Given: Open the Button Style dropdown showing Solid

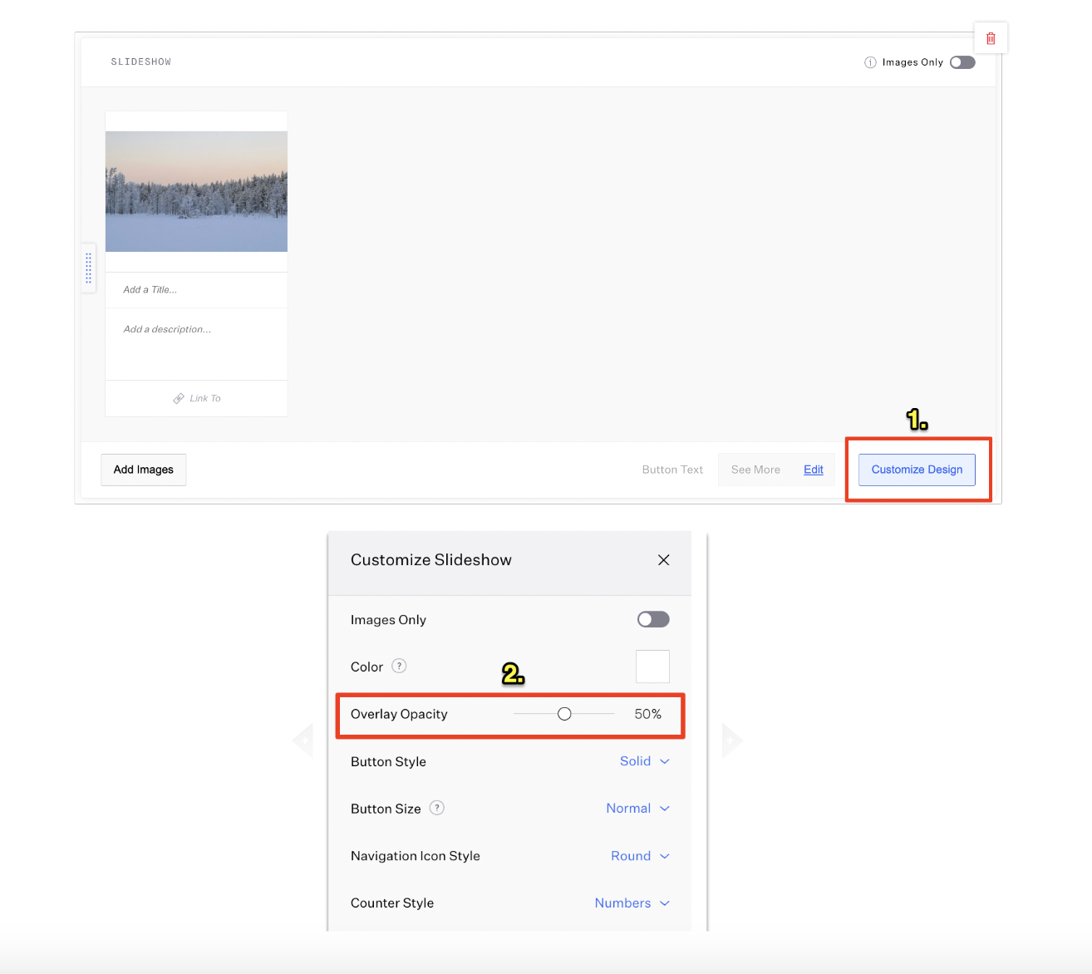Looking at the screenshot, I should pos(645,761).
